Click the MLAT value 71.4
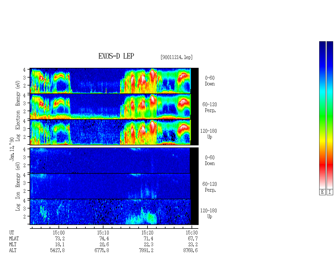This screenshot has height=258, width=334. [x=148, y=239]
